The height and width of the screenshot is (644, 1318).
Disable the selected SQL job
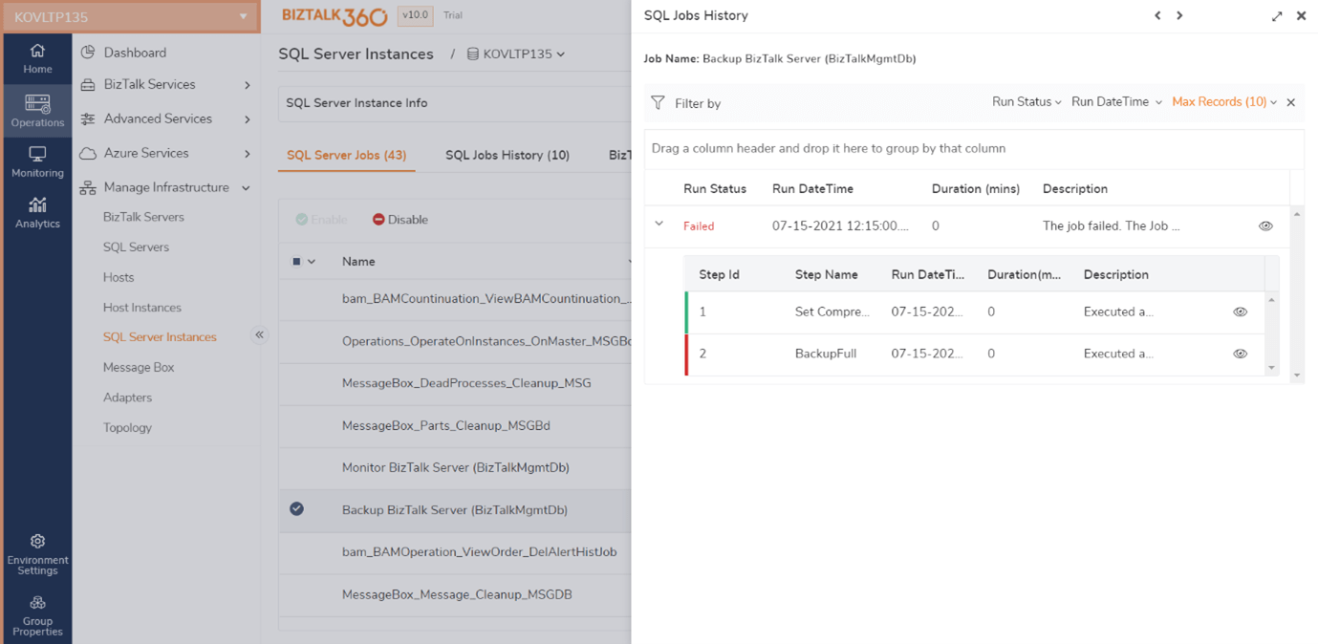coord(400,219)
